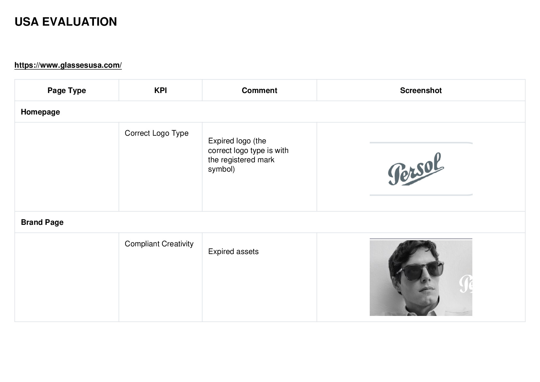This screenshot has height=382, width=540.
Task: Open the glassesusa.com hyperlink
Action: [68, 65]
